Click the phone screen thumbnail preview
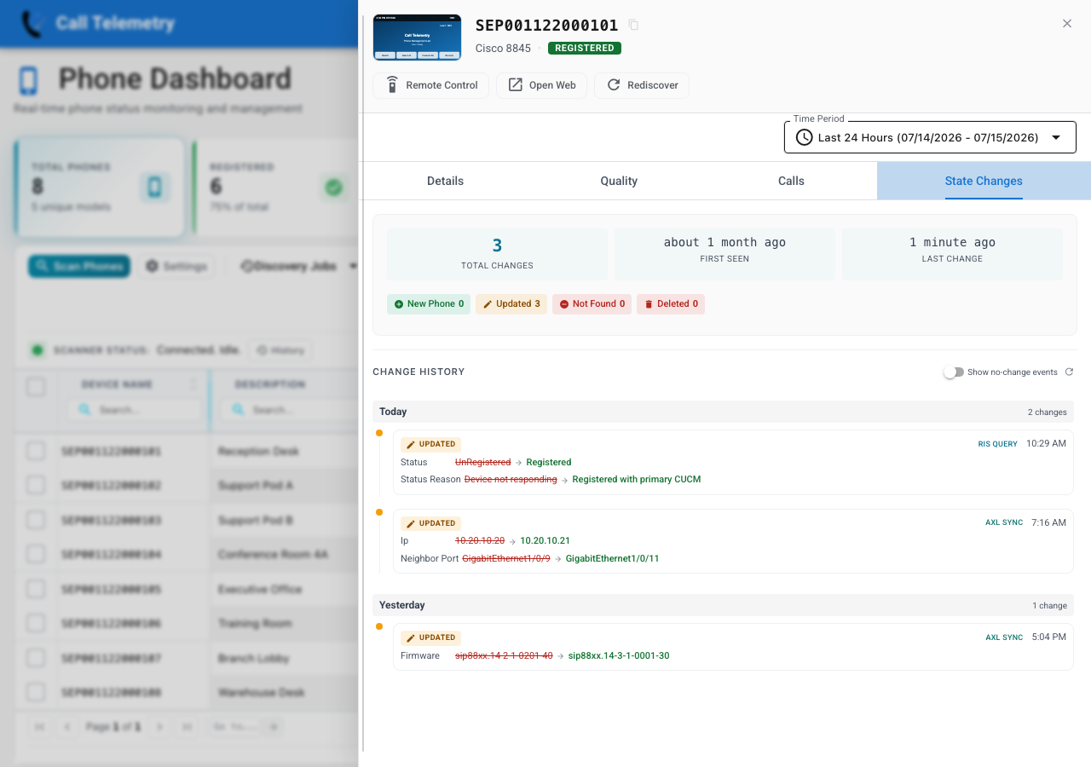Image resolution: width=1091 pixels, height=767 pixels. point(417,37)
